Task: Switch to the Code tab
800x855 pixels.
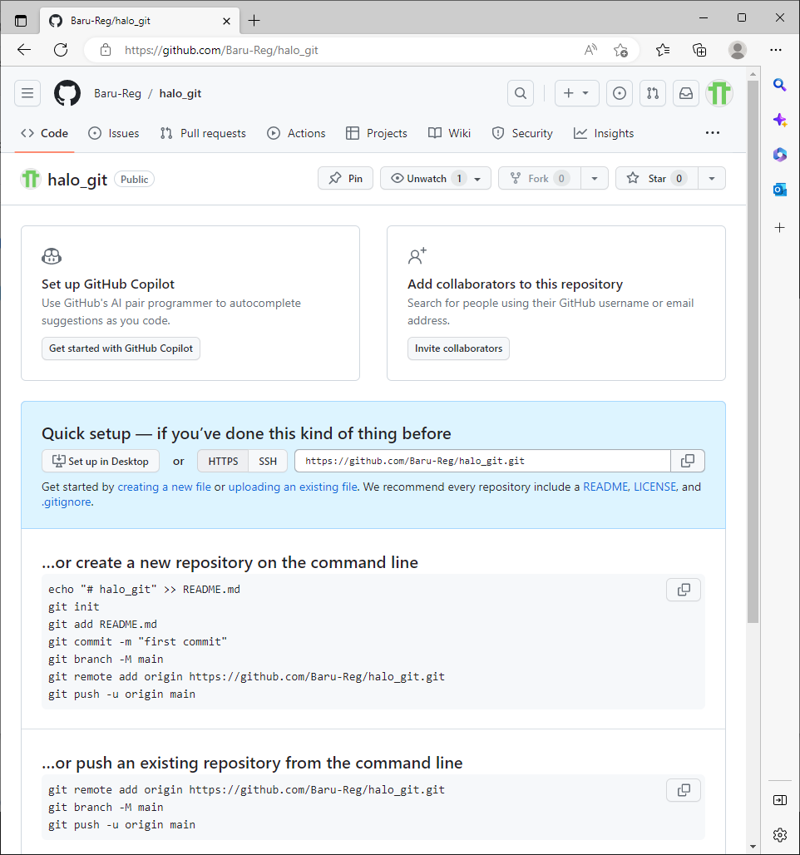Action: click(45, 133)
